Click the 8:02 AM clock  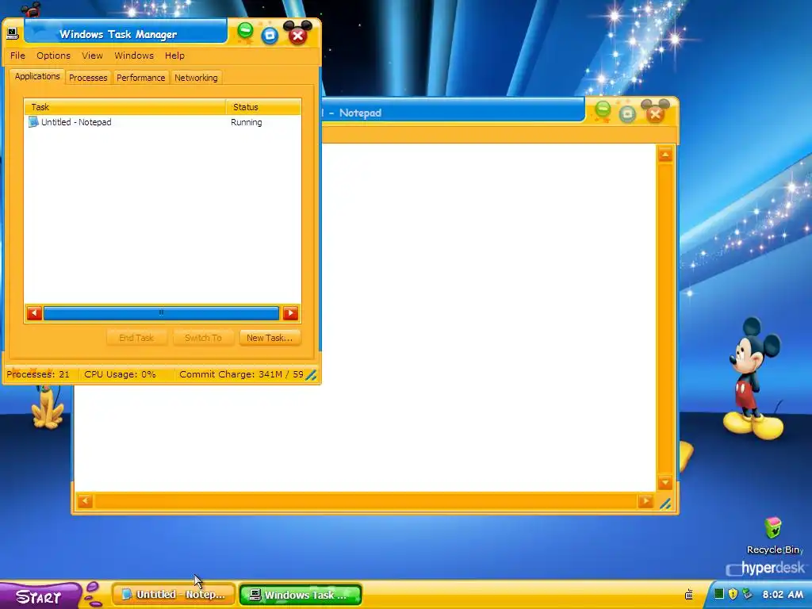783,595
